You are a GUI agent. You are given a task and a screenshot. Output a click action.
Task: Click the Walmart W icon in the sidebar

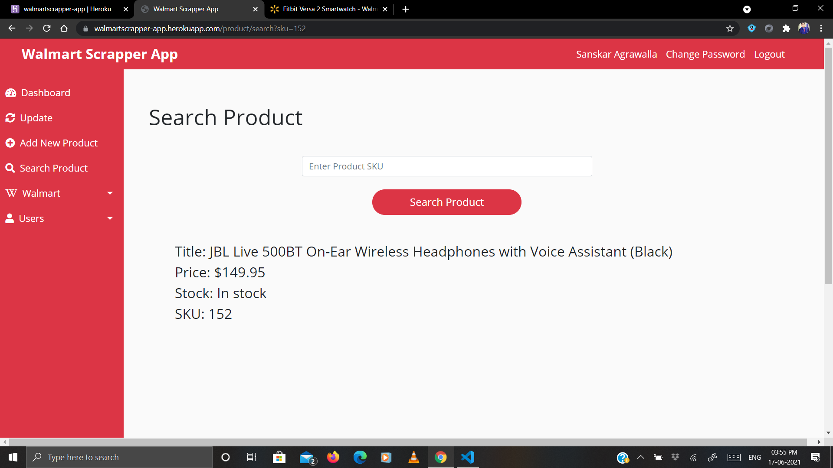[x=11, y=193]
